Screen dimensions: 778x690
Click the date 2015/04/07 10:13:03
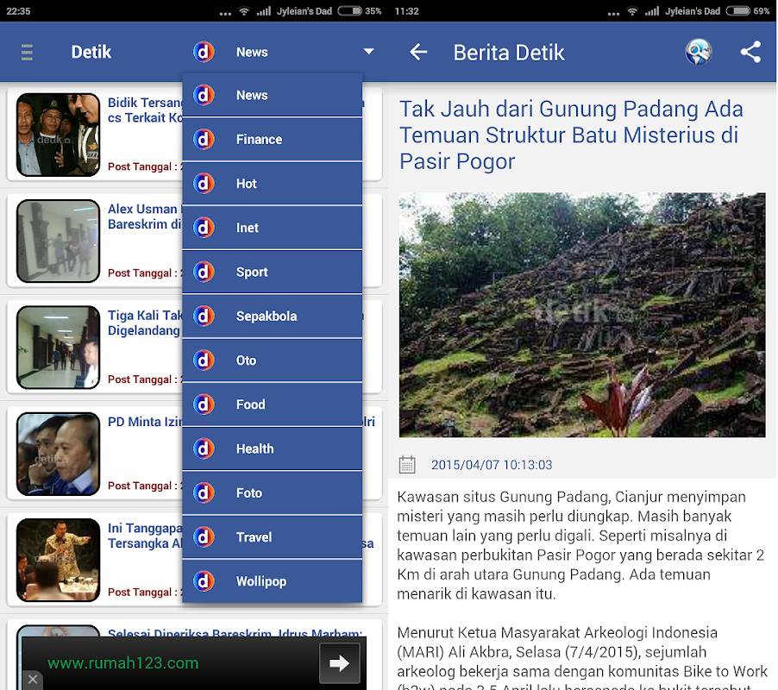coord(492,465)
